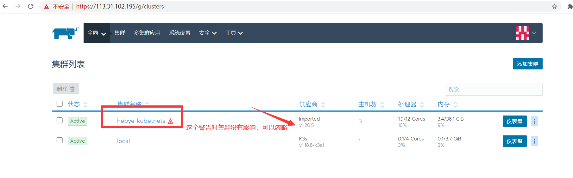Open the three-dot menu for hebye-kubetnets
The height and width of the screenshot is (178, 573).
pyautogui.click(x=534, y=121)
